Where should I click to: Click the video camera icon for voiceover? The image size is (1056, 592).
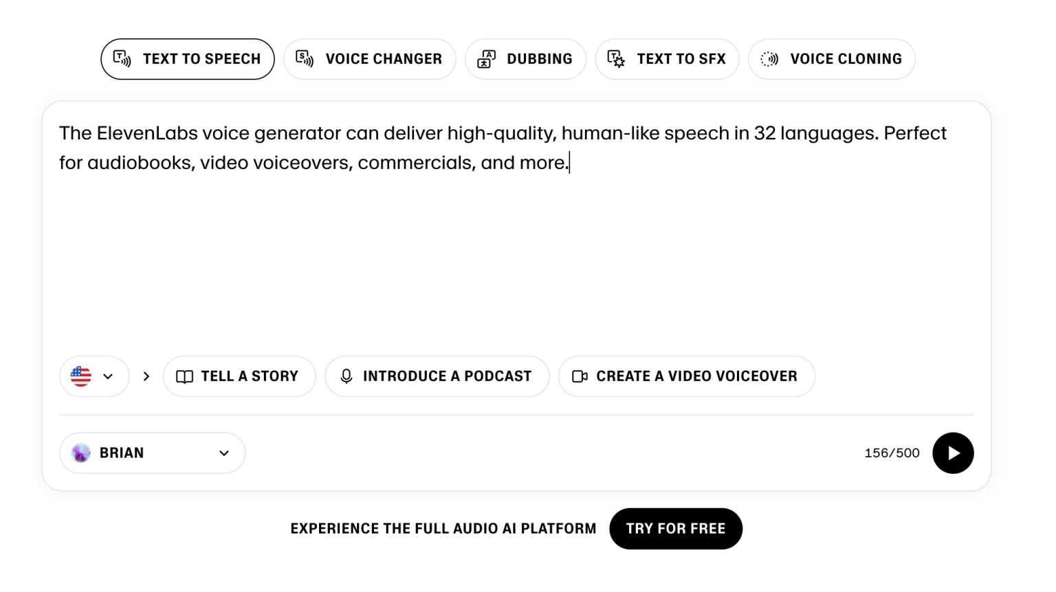click(580, 376)
